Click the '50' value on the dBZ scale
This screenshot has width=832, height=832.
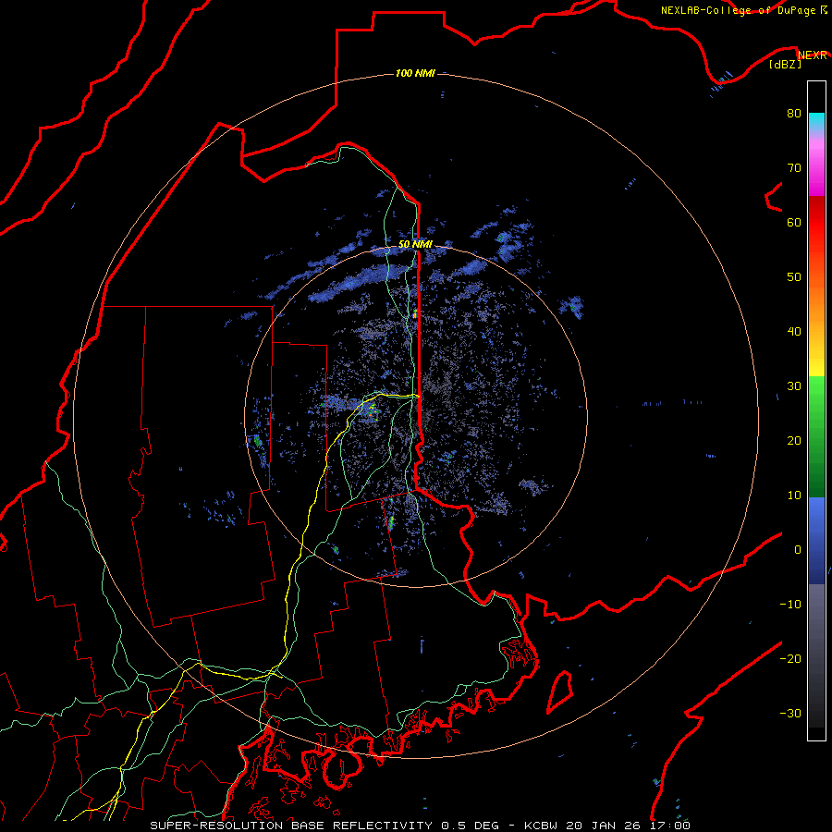pos(794,277)
